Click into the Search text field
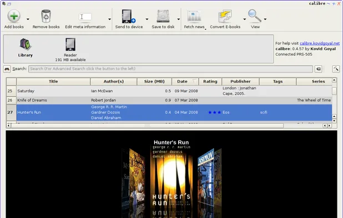Screen dimensions: 343x218 coord(170,69)
